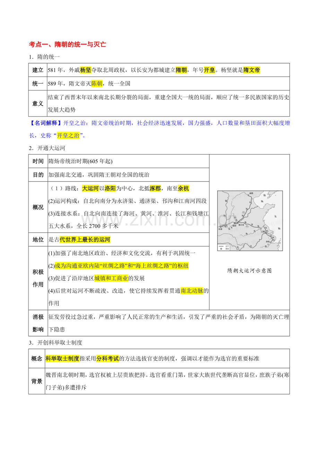Click the row label 目的
Image resolution: width=319 pixels, height=451 pixels.
[38, 175]
